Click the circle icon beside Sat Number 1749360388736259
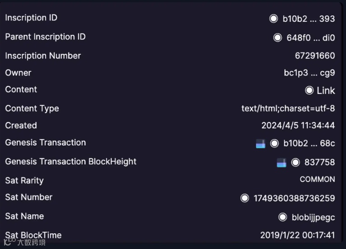This screenshot has width=346, height=249. tap(245, 198)
